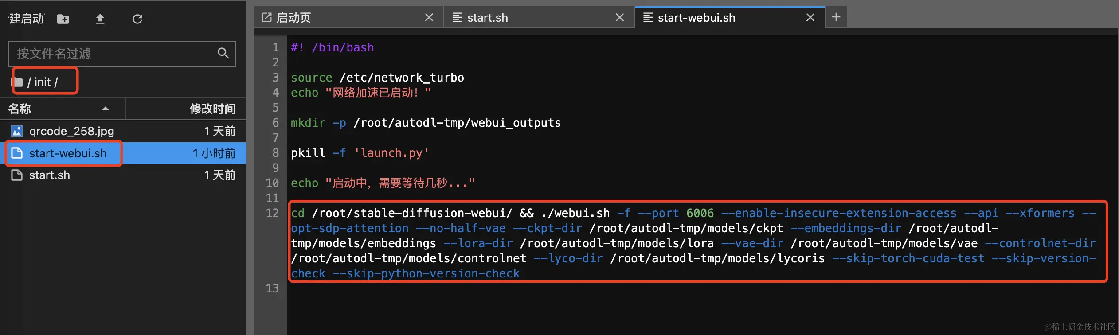Focus the filter by file name field
1119x335 pixels.
pyautogui.click(x=122, y=54)
